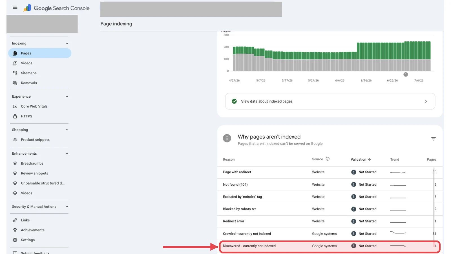Click the Experience section label
The width and height of the screenshot is (451, 254).
[21, 96]
